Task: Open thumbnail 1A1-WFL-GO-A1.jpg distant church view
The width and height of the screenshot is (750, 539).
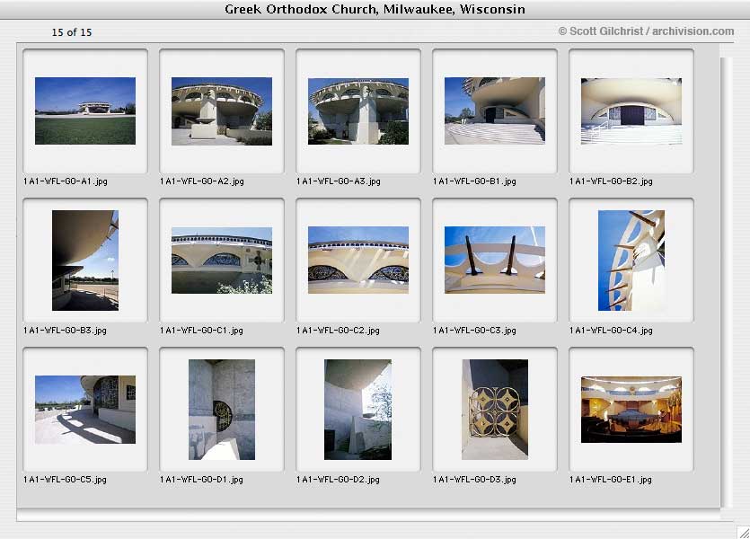Action: [x=85, y=111]
